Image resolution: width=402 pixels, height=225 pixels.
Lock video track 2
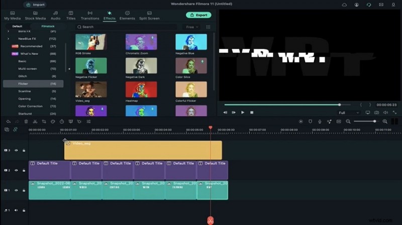coord(24,170)
